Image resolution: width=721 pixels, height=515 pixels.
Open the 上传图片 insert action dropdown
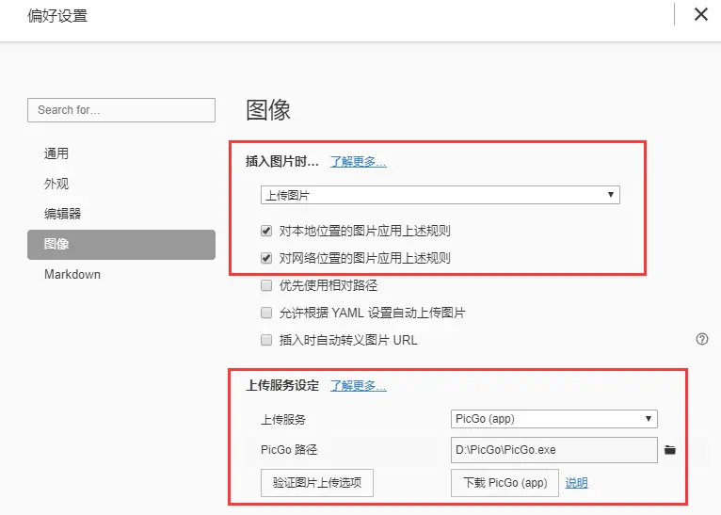click(x=441, y=195)
